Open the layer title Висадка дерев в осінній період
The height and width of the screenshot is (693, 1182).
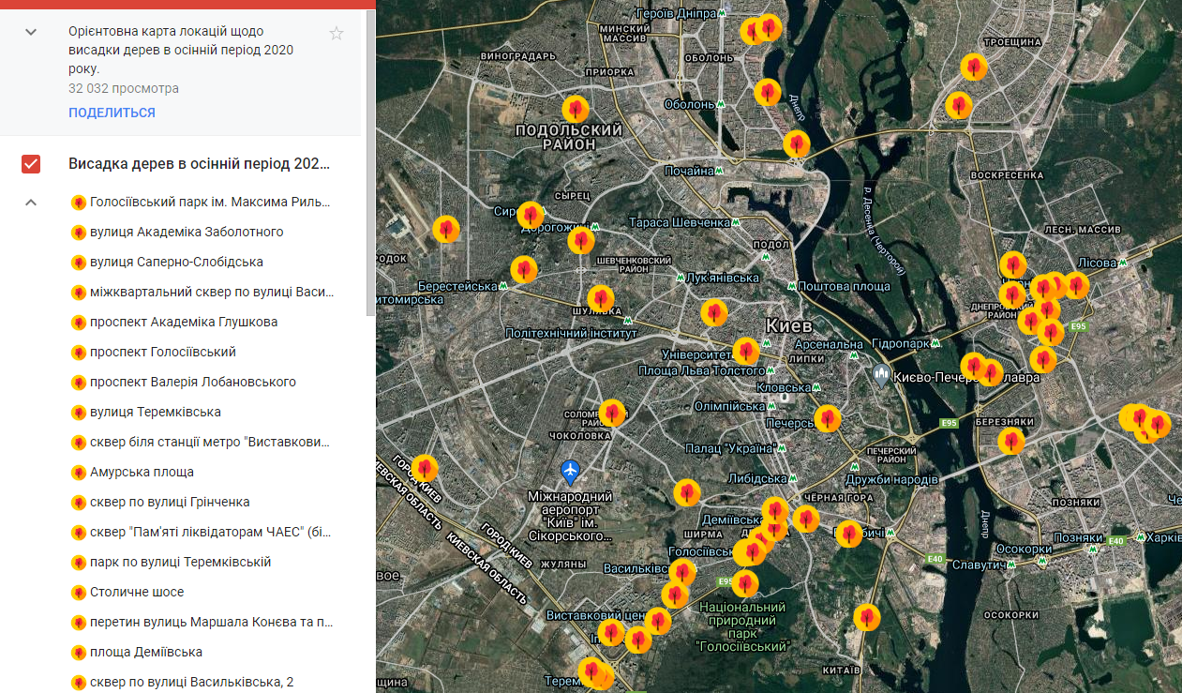pos(200,164)
